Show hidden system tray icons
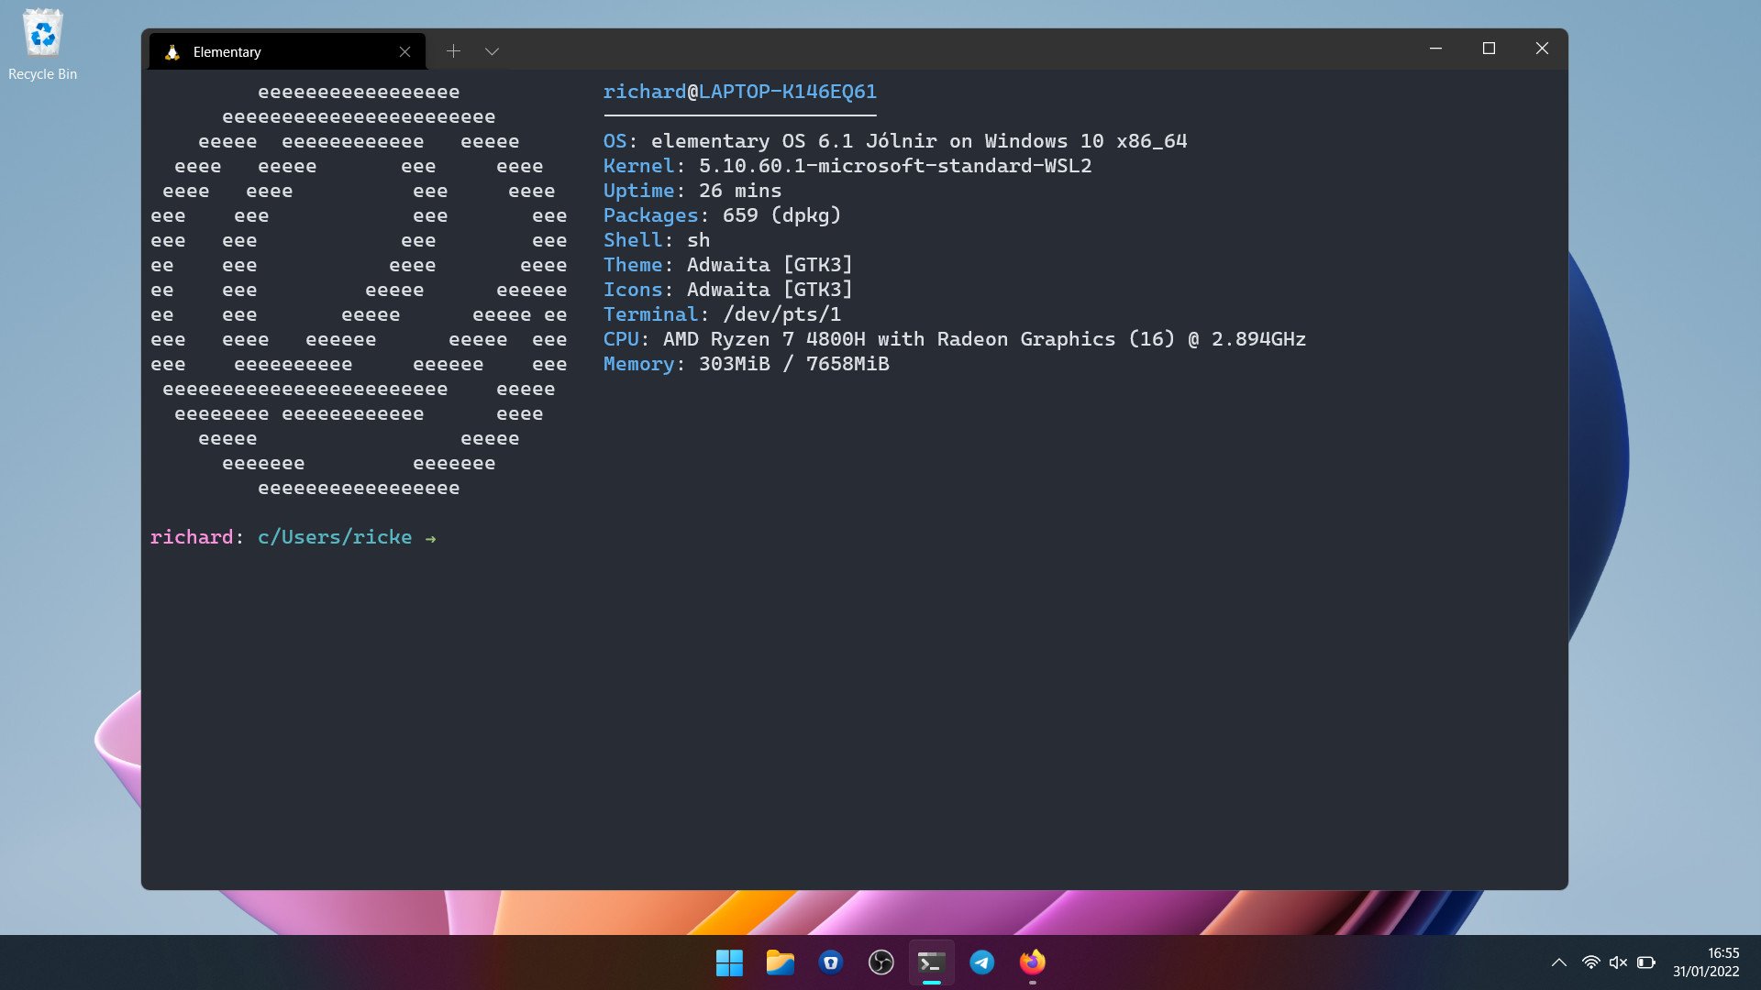This screenshot has height=990, width=1761. (1558, 962)
